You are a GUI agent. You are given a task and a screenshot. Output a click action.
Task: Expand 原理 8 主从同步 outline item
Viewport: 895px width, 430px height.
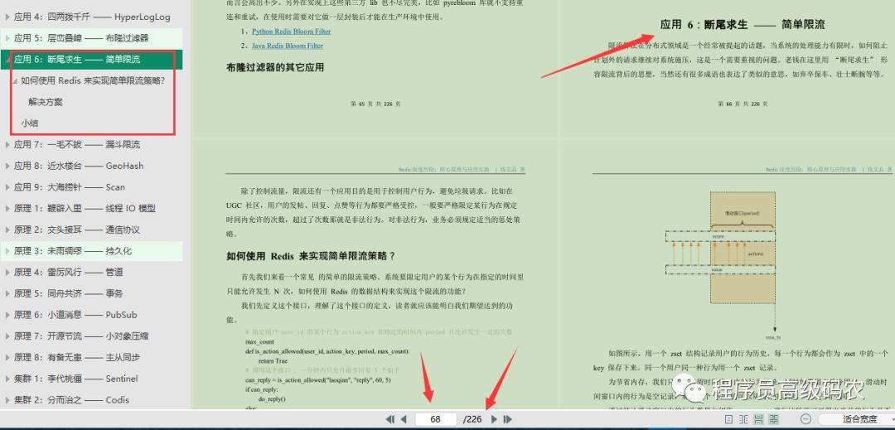tap(7, 358)
